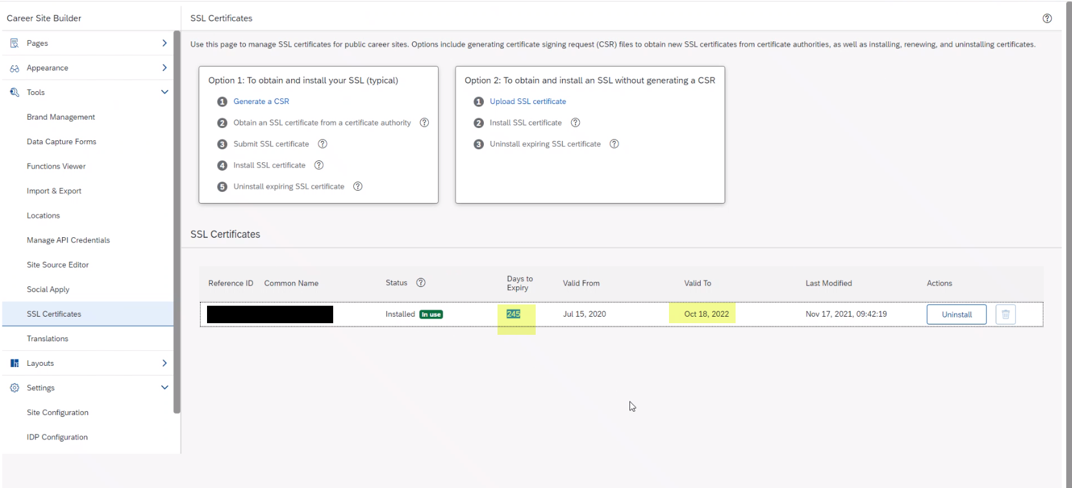Click the Days to Expiry column header

click(520, 283)
